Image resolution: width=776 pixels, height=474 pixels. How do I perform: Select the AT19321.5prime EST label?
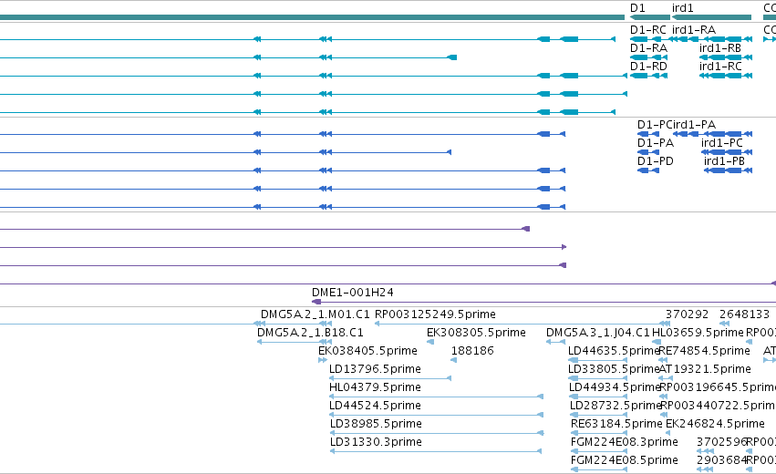coord(705,369)
